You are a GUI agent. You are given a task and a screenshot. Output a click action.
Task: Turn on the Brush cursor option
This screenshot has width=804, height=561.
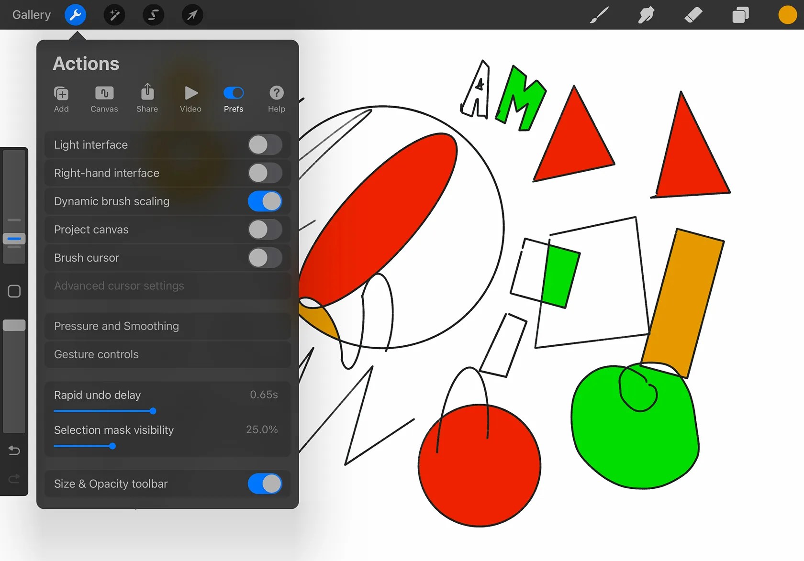coord(265,258)
